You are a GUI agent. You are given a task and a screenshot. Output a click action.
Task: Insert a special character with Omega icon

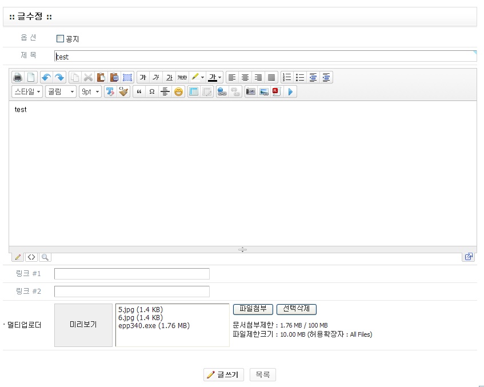[151, 91]
